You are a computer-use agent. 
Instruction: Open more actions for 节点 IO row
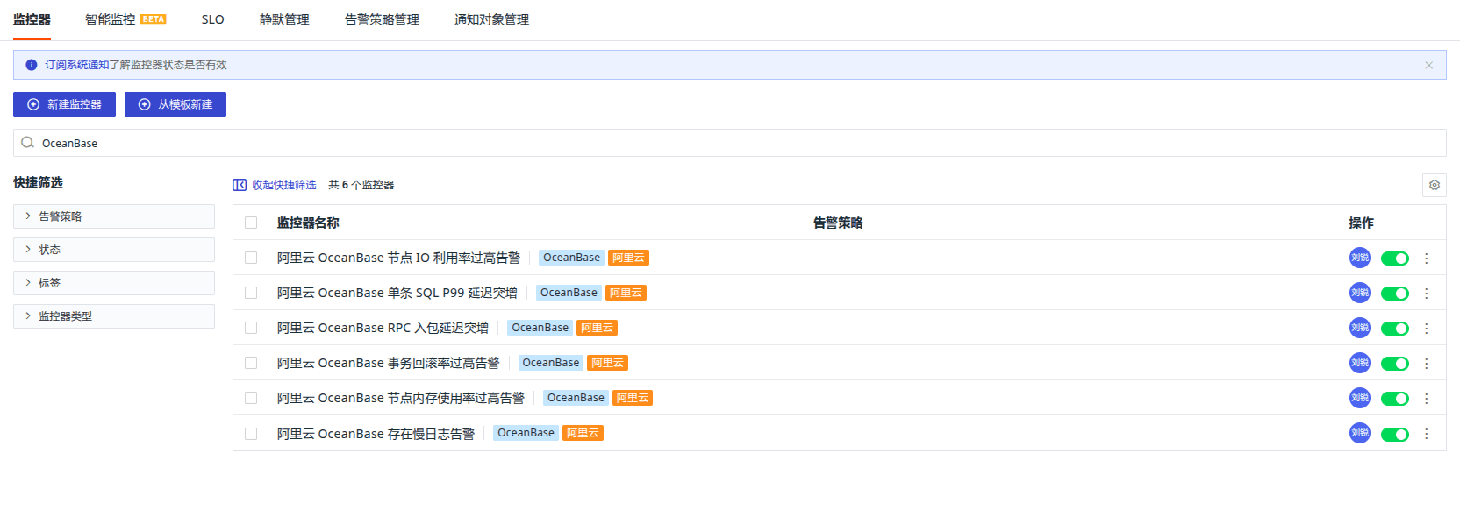coord(1427,258)
